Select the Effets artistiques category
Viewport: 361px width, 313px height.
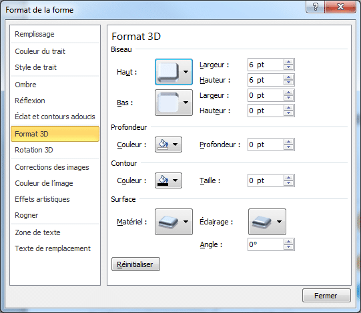55,199
